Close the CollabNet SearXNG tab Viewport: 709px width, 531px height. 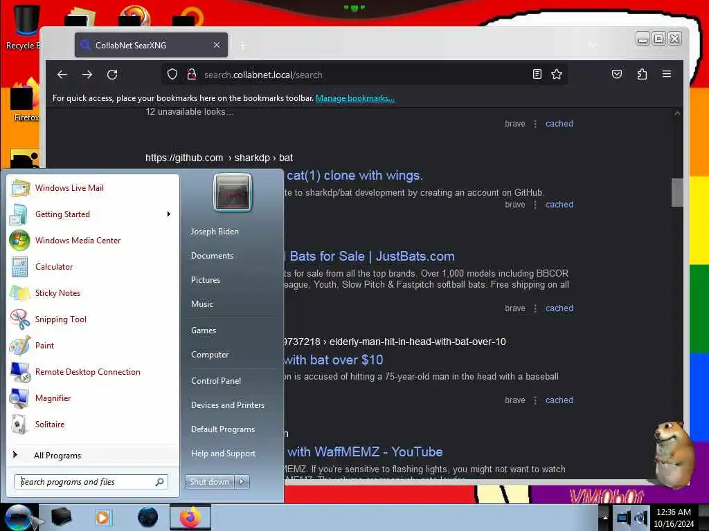pyautogui.click(x=217, y=45)
